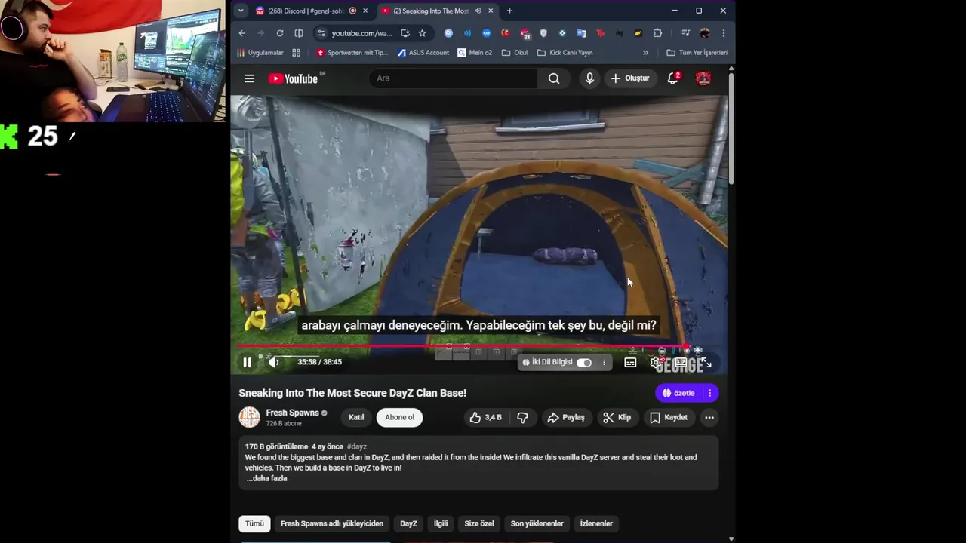The height and width of the screenshot is (543, 966).
Task: Open player settings gear
Action: (x=655, y=363)
